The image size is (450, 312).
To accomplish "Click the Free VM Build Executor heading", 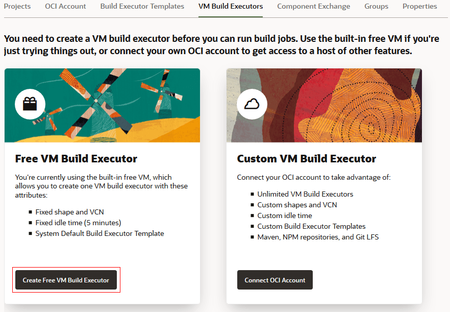I will point(76,159).
